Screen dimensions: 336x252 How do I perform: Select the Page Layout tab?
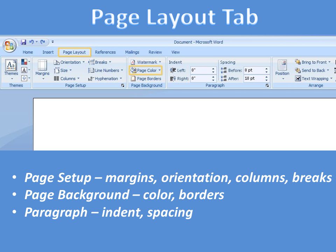click(x=74, y=52)
